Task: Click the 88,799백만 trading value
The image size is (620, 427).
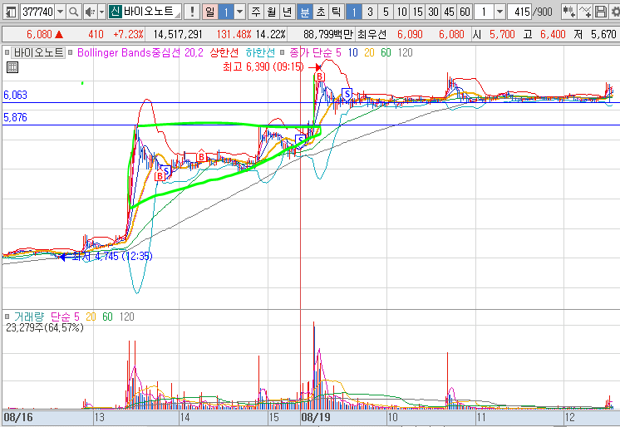Action: (328, 34)
